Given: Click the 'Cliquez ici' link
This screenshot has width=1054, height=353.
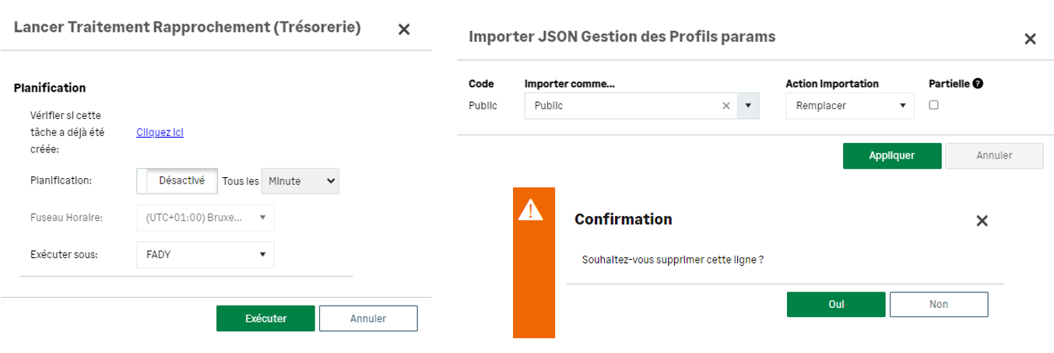Looking at the screenshot, I should [x=160, y=132].
